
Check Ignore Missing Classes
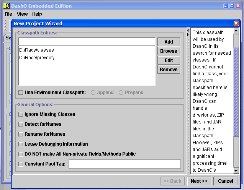21,115
